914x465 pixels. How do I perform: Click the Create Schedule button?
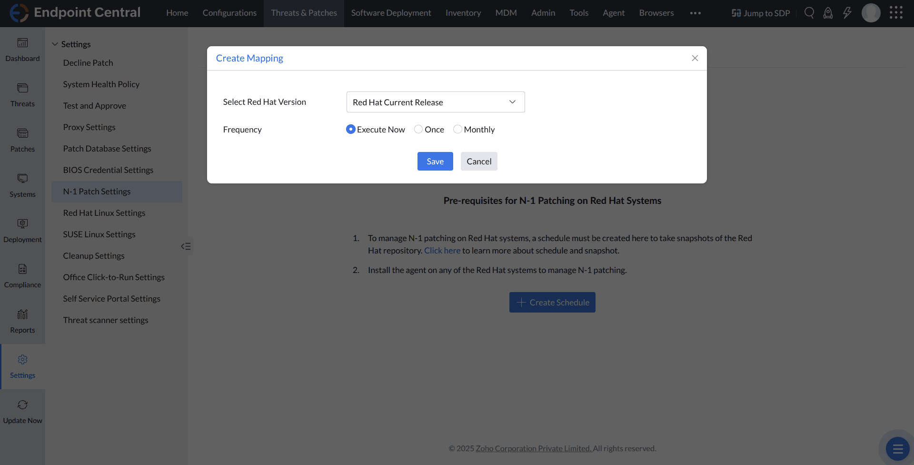pos(552,303)
